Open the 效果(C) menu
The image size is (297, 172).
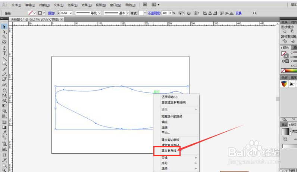coord(87,5)
